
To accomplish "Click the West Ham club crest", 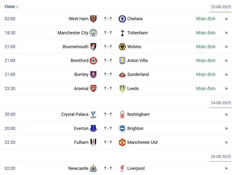I will [x=93, y=19].
